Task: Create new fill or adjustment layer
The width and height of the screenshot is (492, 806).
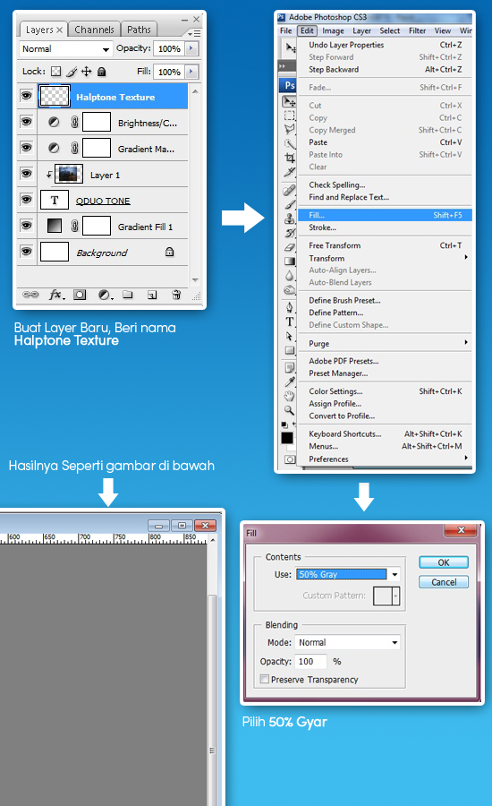Action: 106,295
